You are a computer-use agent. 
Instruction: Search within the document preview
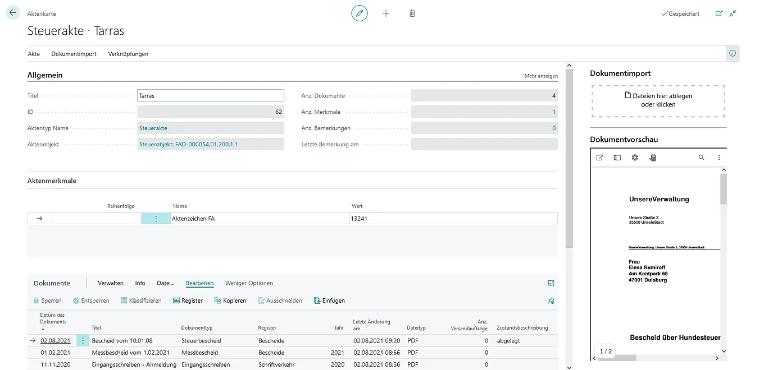701,158
